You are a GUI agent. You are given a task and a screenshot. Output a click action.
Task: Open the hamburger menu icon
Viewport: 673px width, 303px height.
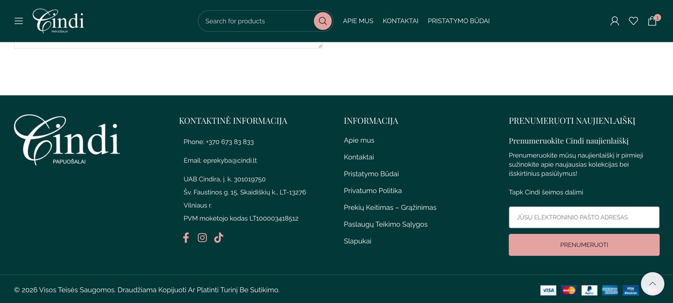click(x=19, y=21)
